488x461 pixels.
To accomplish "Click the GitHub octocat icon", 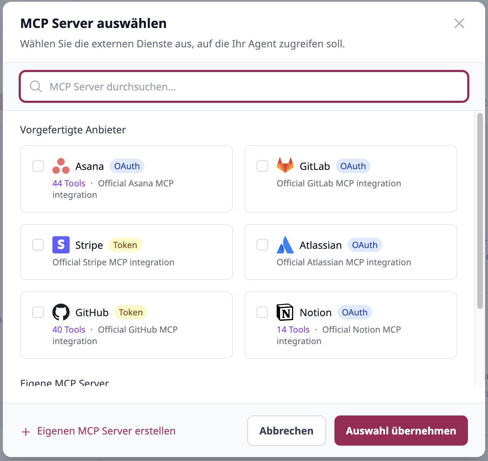I will click(x=61, y=312).
